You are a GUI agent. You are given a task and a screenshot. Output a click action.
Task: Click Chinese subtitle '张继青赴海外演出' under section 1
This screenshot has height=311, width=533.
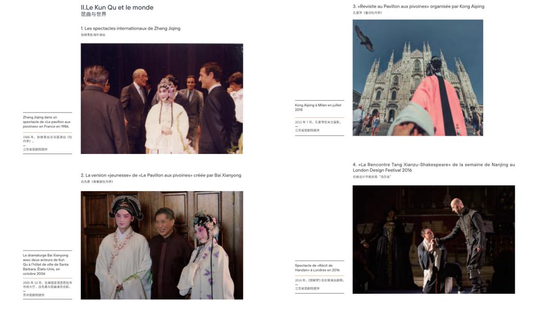click(93, 35)
